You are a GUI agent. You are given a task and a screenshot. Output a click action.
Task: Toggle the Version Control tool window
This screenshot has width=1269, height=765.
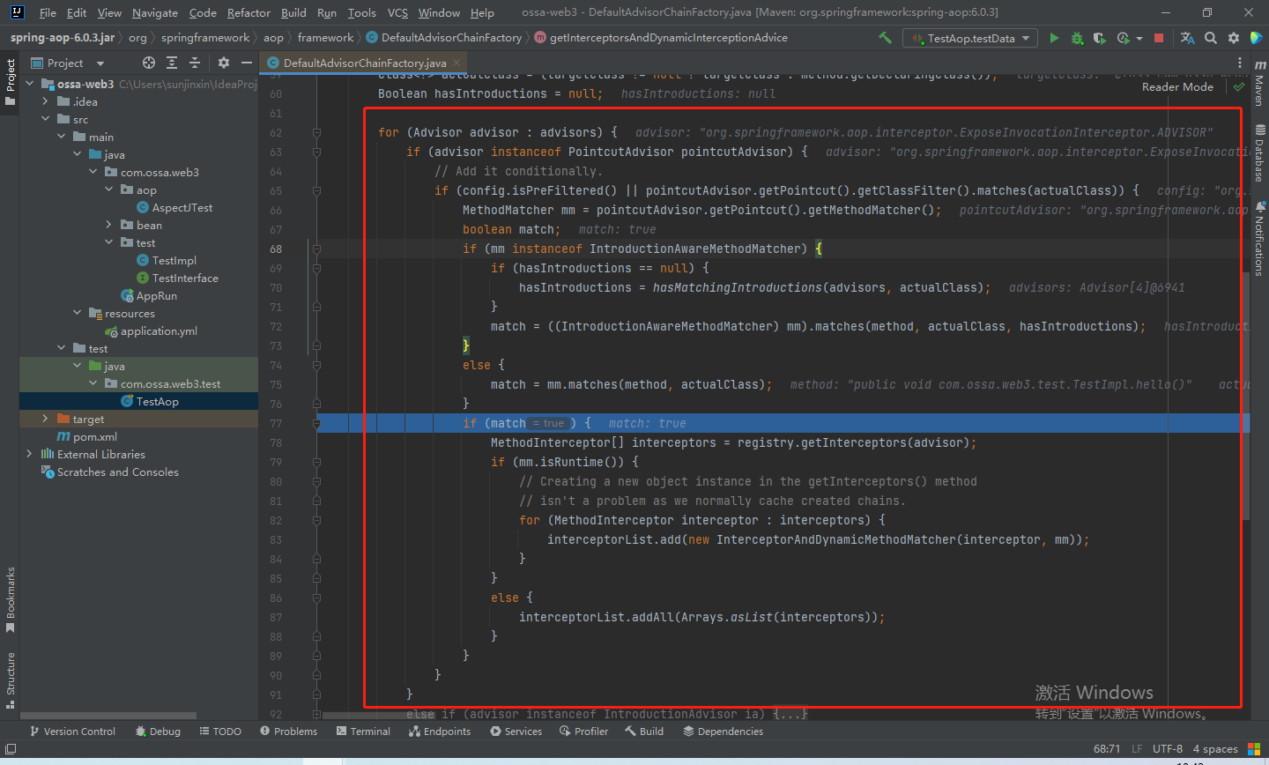pyautogui.click(x=72, y=732)
